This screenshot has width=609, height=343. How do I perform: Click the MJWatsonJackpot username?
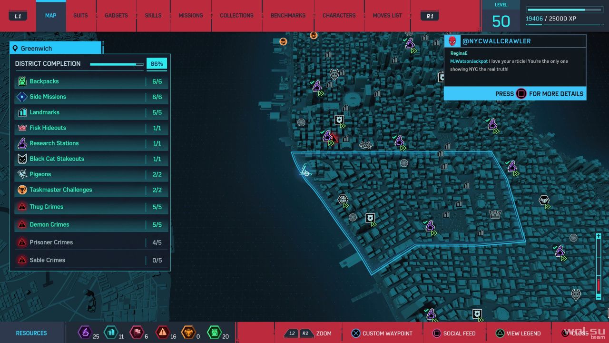pyautogui.click(x=469, y=61)
